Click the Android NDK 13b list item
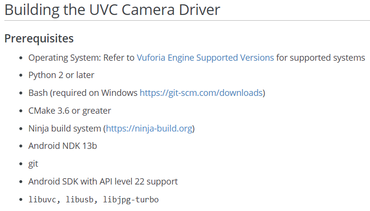 coord(62,146)
